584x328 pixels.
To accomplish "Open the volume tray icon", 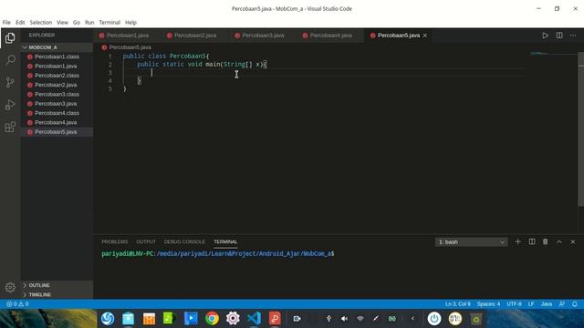I will coord(345,319).
